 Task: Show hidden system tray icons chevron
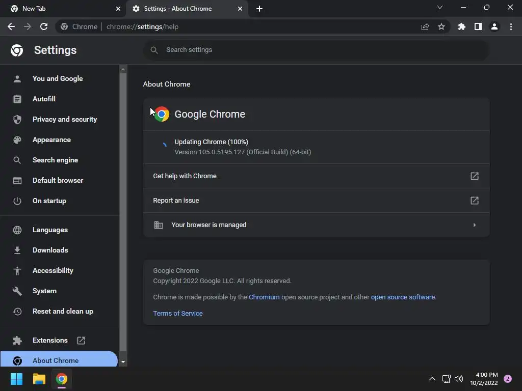coord(432,379)
